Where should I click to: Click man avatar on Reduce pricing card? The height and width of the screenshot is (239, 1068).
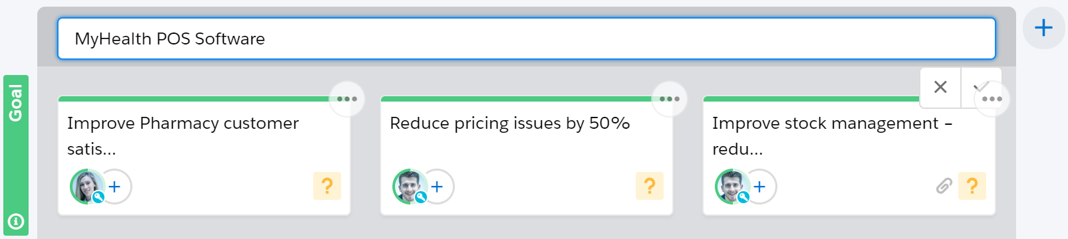click(x=409, y=187)
